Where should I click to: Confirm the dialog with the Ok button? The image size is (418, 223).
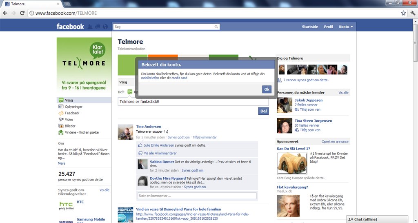[x=267, y=89]
